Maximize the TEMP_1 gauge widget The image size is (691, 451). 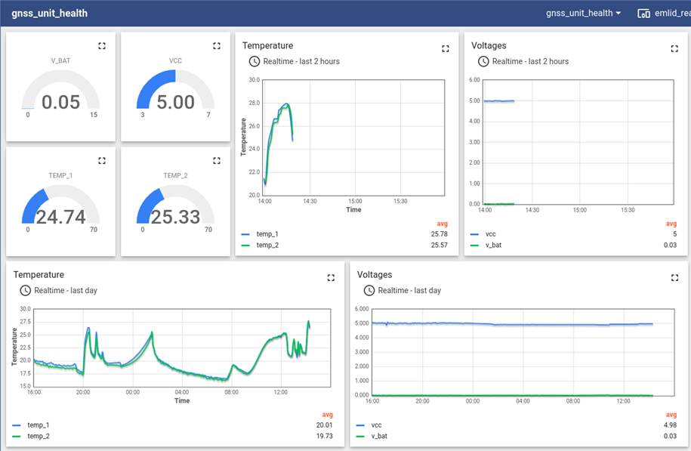tap(102, 161)
